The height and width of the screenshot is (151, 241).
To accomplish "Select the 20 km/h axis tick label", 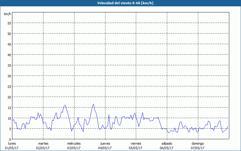I will (9, 97).
